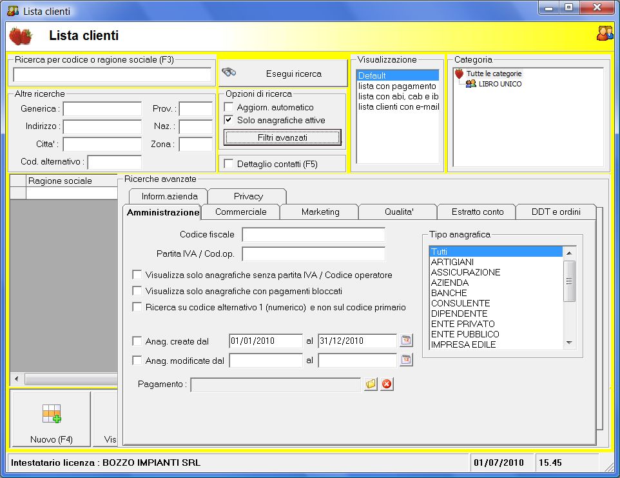This screenshot has width=620, height=478.
Task: Click the search by code or ragione sociale field
Action: pyautogui.click(x=112, y=75)
